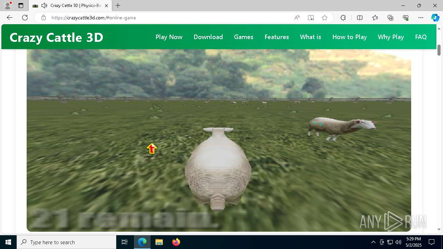The image size is (443, 249).
Task: View site information lock icon
Action: [44, 18]
